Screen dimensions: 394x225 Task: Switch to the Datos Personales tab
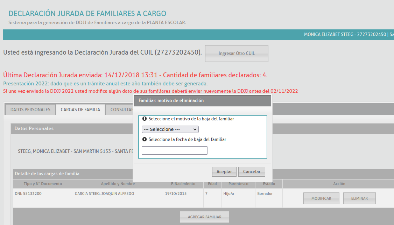tap(30, 110)
